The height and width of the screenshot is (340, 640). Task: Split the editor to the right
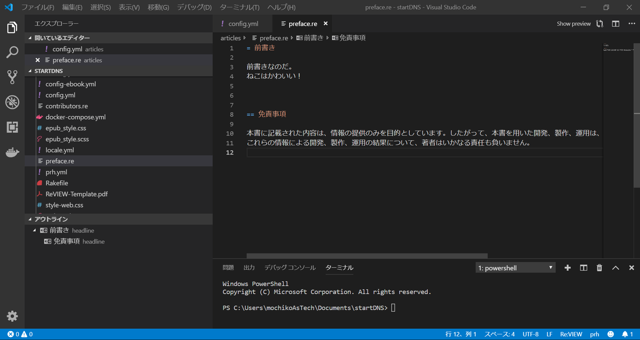click(x=615, y=23)
